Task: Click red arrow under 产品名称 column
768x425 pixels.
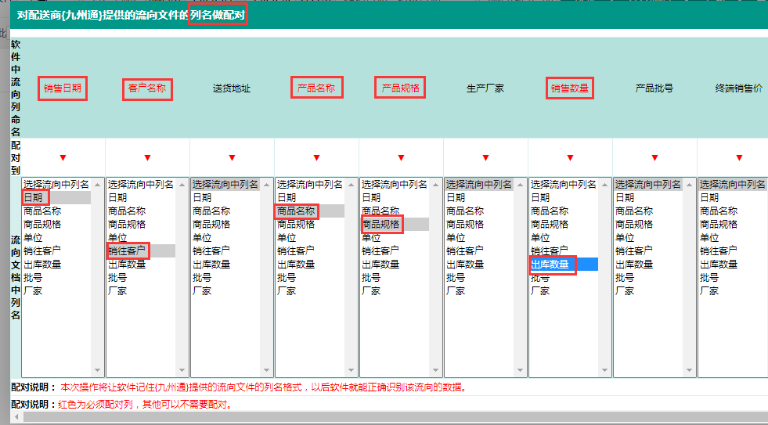Action: (x=316, y=158)
